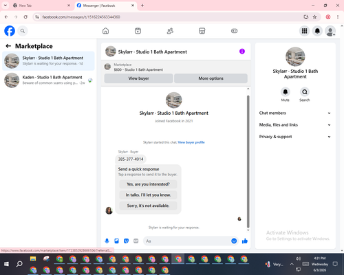This screenshot has height=275, width=344.
Task: Expand Media, files and links section
Action: coord(295,125)
